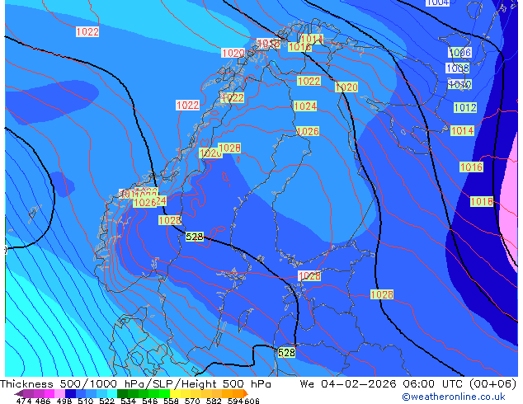The height and width of the screenshot is (404, 523).
Task: Click the legend value 558
Action: [x=171, y=401]
